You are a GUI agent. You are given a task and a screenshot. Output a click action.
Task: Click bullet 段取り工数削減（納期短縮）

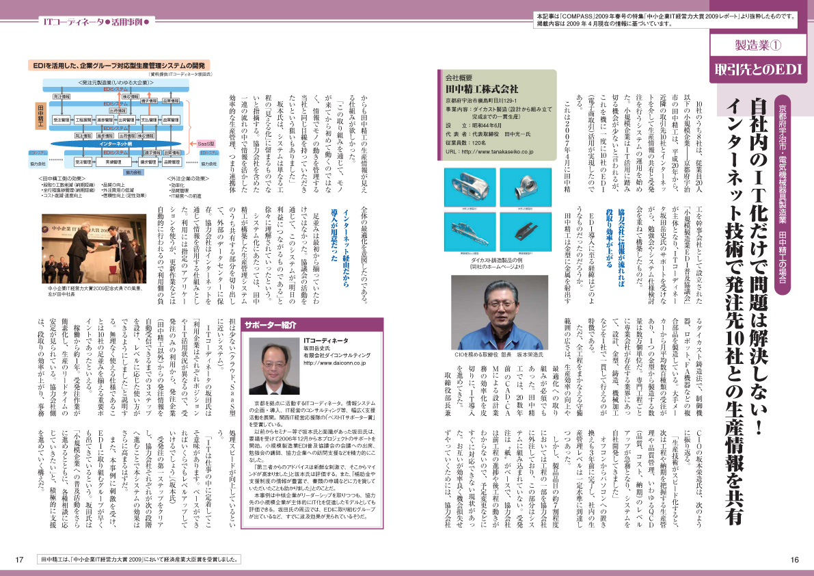point(68,185)
